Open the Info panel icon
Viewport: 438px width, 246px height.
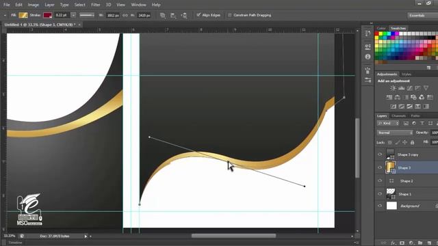[368, 57]
